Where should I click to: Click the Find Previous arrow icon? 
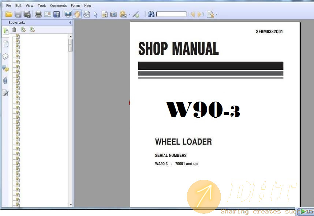coord(192,14)
